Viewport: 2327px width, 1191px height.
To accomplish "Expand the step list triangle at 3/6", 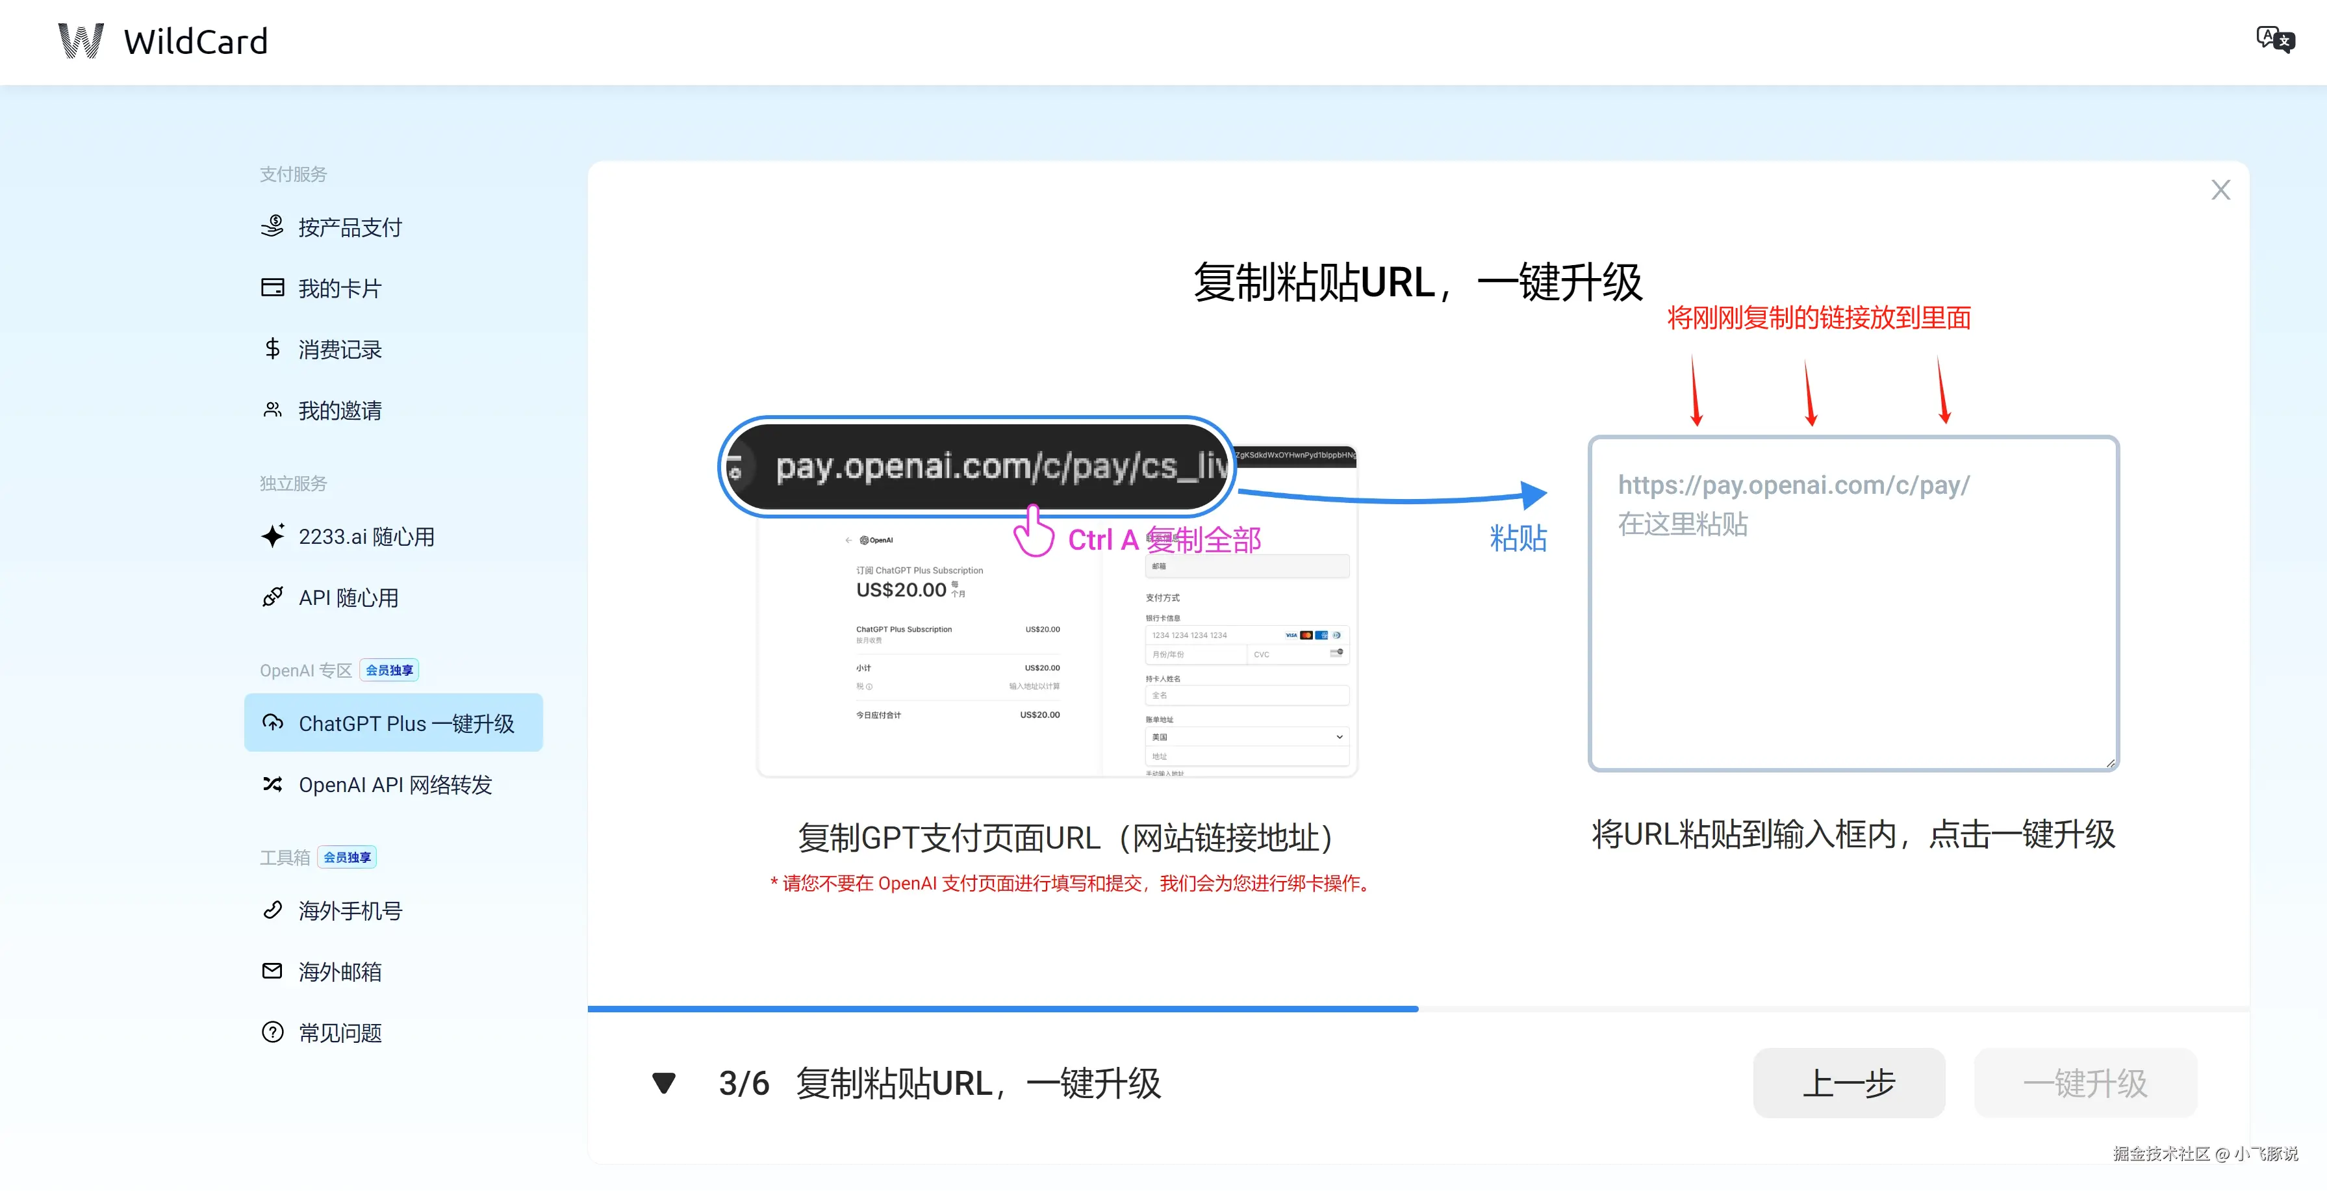I will click(663, 1082).
